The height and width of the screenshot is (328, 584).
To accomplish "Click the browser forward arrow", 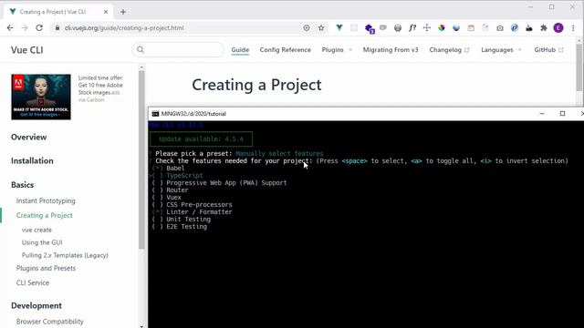I will (25, 28).
